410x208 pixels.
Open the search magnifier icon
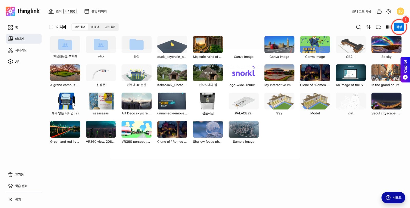(x=358, y=27)
